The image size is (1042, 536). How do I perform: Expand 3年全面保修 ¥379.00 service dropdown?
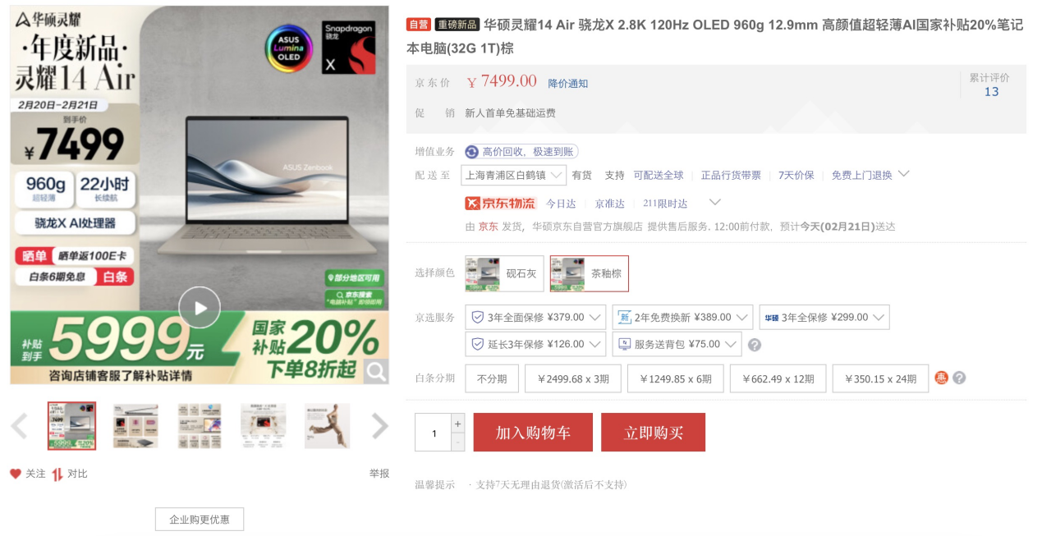click(535, 318)
